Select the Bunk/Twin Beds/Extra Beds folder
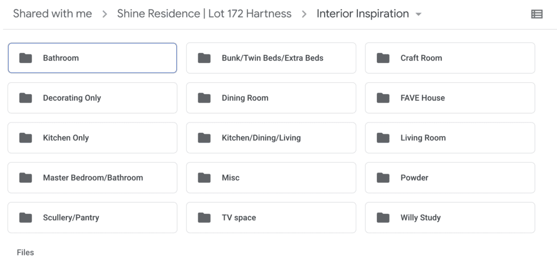 272,58
